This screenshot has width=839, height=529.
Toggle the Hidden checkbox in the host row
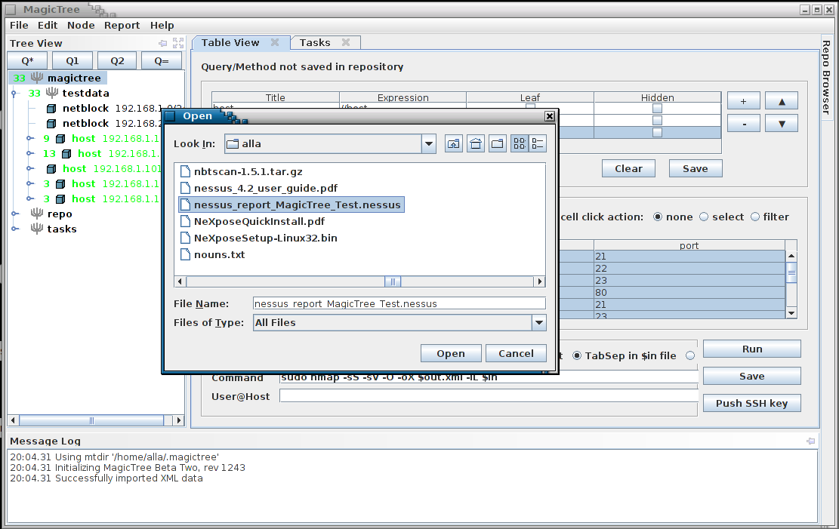click(x=657, y=108)
